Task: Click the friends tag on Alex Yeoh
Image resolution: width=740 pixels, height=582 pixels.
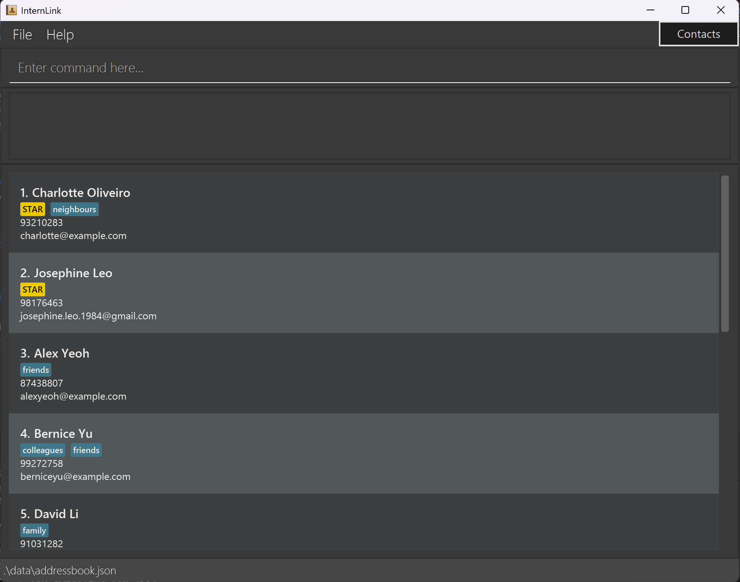Action: (36, 370)
